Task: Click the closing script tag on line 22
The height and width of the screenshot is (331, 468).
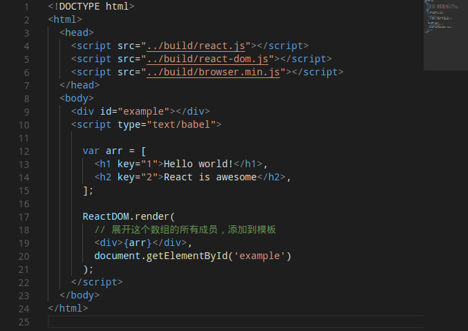Action: point(97,282)
